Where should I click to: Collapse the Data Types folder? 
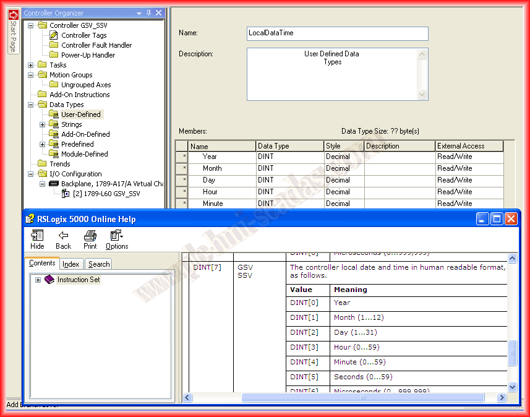coord(31,105)
